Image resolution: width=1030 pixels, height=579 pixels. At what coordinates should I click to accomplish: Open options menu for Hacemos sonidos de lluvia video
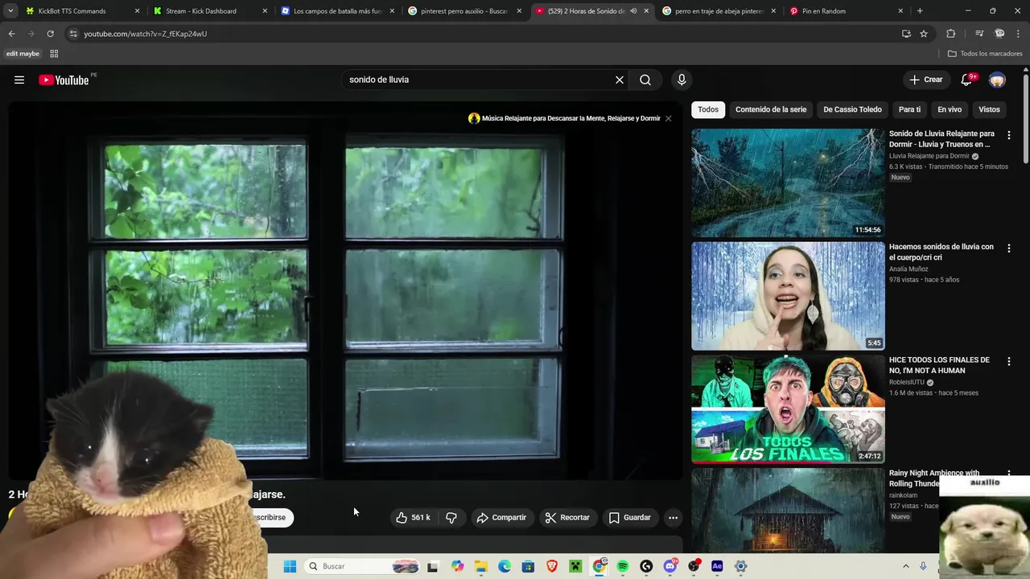pos(1009,248)
